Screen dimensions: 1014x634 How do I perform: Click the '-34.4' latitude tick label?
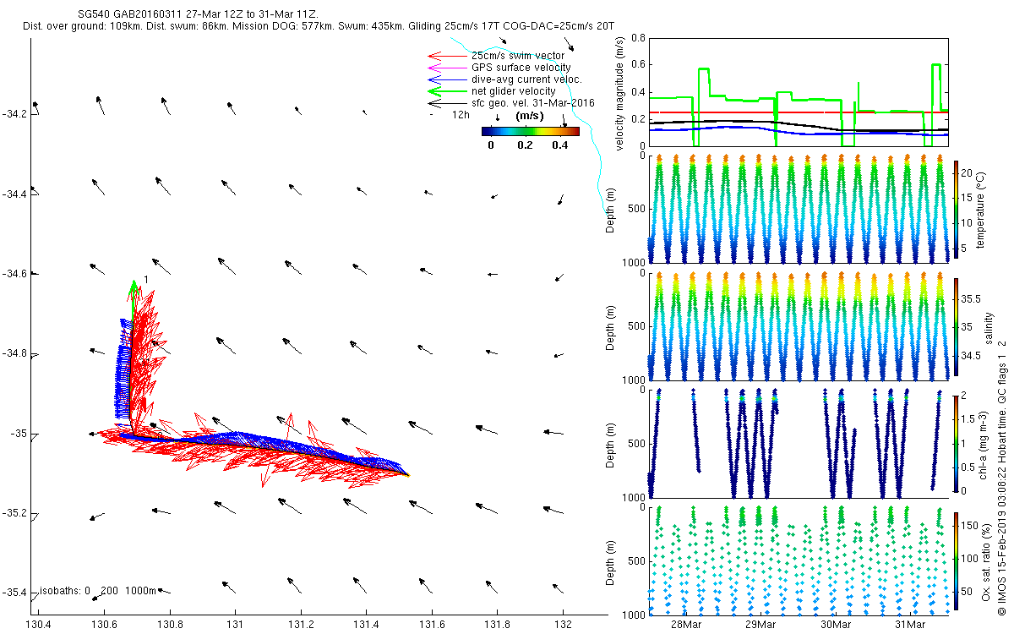click(15, 194)
